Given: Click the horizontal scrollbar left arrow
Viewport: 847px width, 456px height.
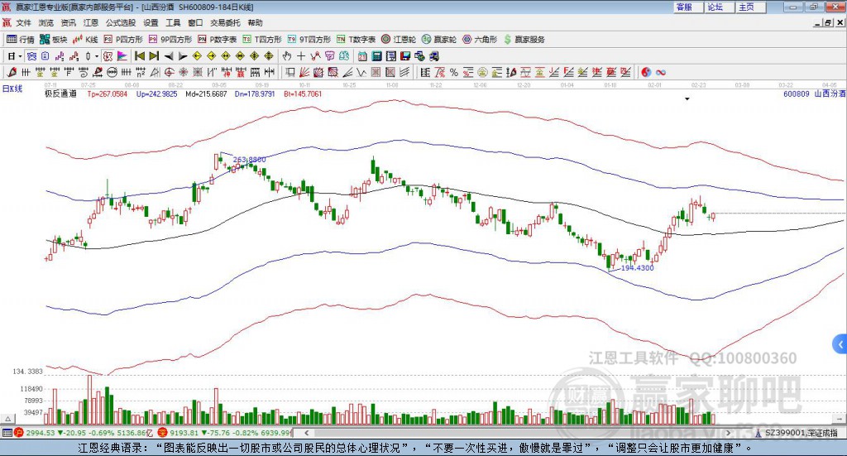Looking at the screenshot, I should tap(306, 433).
